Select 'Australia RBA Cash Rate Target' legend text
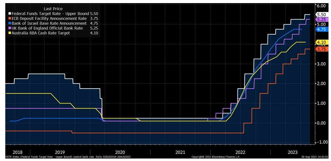331x161 pixels. point(40,33)
